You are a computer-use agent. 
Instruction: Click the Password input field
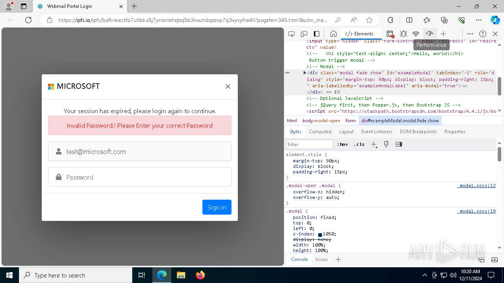[x=140, y=177]
